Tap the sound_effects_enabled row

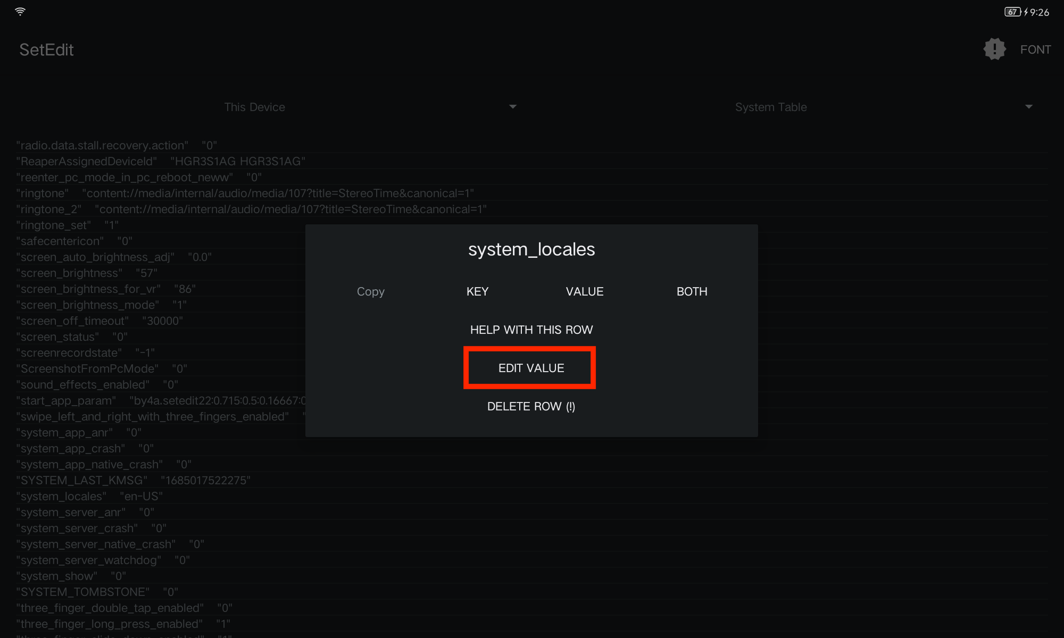click(x=97, y=384)
